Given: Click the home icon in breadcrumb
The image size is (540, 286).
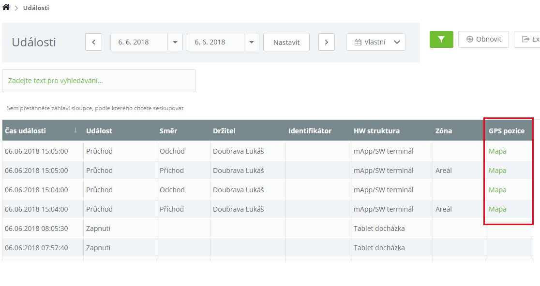Looking at the screenshot, I should pyautogui.click(x=6, y=7).
